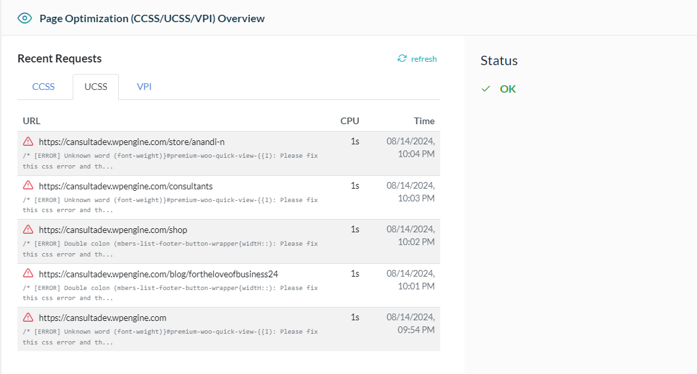
Task: Click the error message under fortheloveofbusiness24 URL
Action: pos(170,293)
